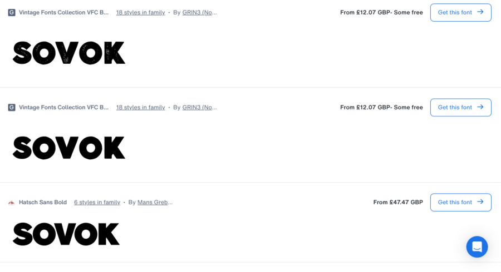Click the G foundry icon beside the distressed SOVOK listing

click(x=12, y=12)
